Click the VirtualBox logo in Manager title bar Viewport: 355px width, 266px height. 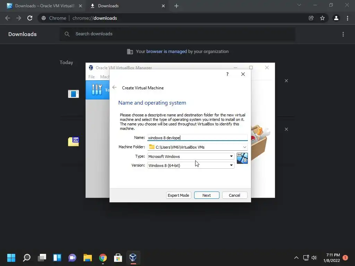point(91,68)
